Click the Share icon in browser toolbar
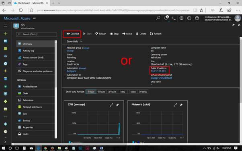Image resolution: width=242 pixels, height=151 pixels. (229, 10)
